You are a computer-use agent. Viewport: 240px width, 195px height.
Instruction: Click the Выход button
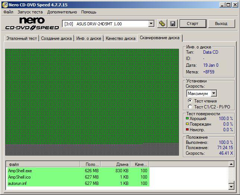point(221,23)
